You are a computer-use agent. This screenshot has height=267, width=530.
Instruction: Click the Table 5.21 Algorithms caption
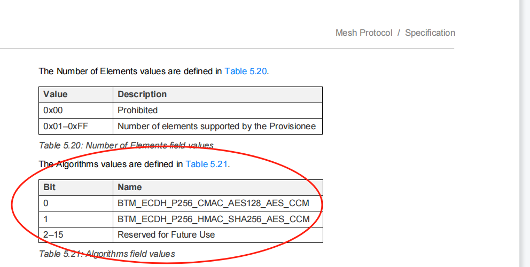pos(107,254)
